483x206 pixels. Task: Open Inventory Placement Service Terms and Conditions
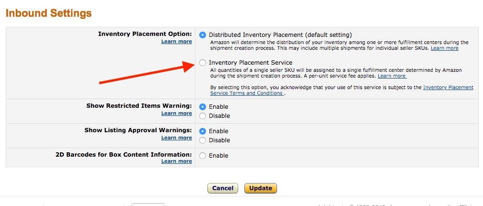pos(342,90)
